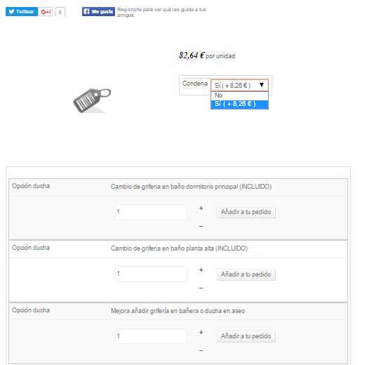This screenshot has height=365, width=367.
Task: Add grifería en bañera option to order
Action: [246, 336]
